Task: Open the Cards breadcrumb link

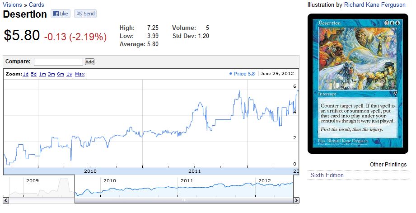Action: coord(37,5)
